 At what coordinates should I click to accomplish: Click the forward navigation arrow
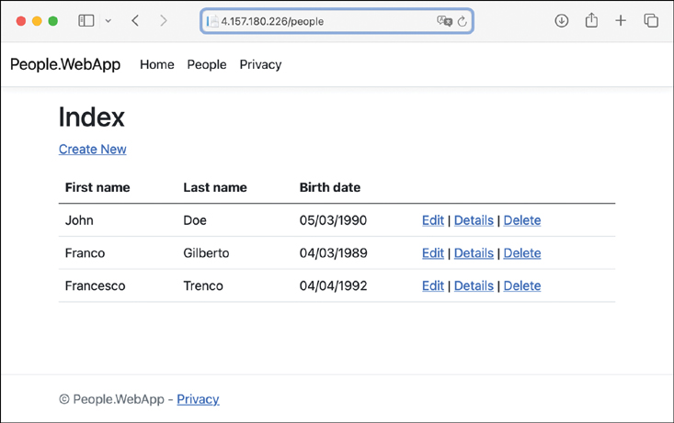(164, 21)
